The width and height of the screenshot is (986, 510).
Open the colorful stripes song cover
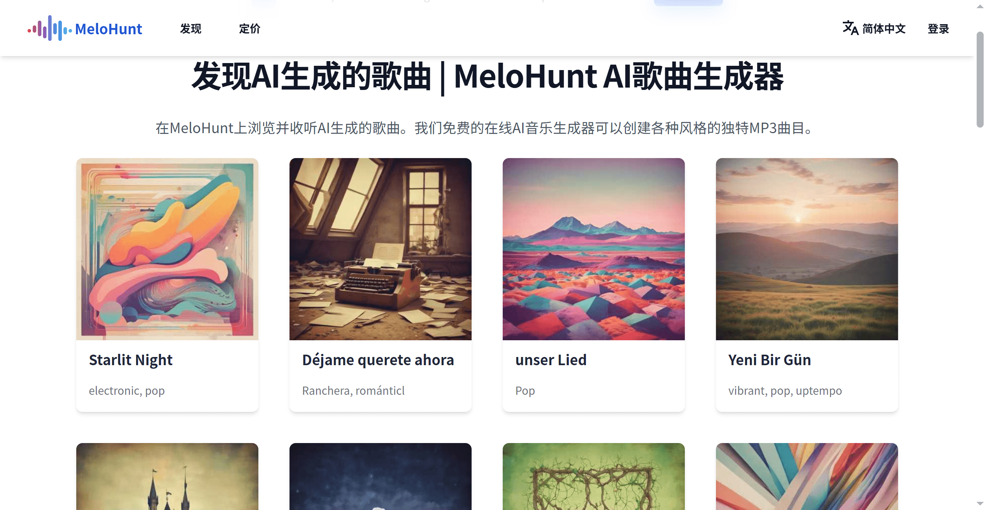coord(807,477)
